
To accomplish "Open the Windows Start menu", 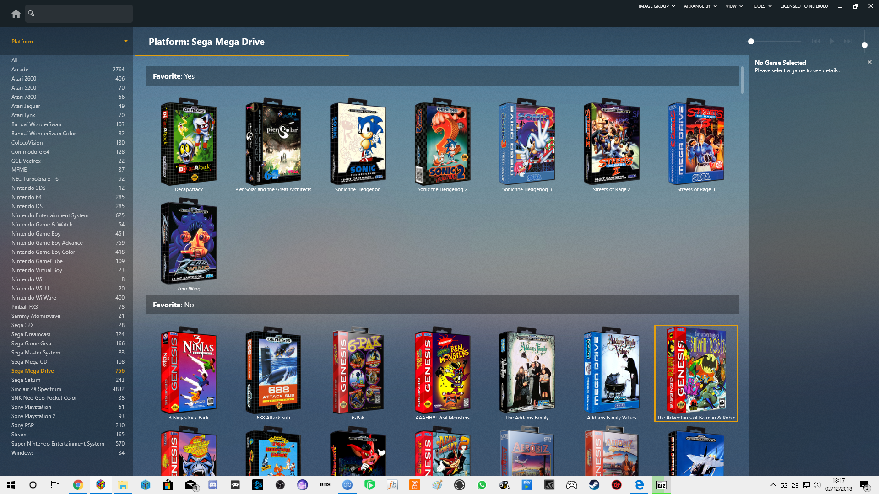I will coord(11,485).
